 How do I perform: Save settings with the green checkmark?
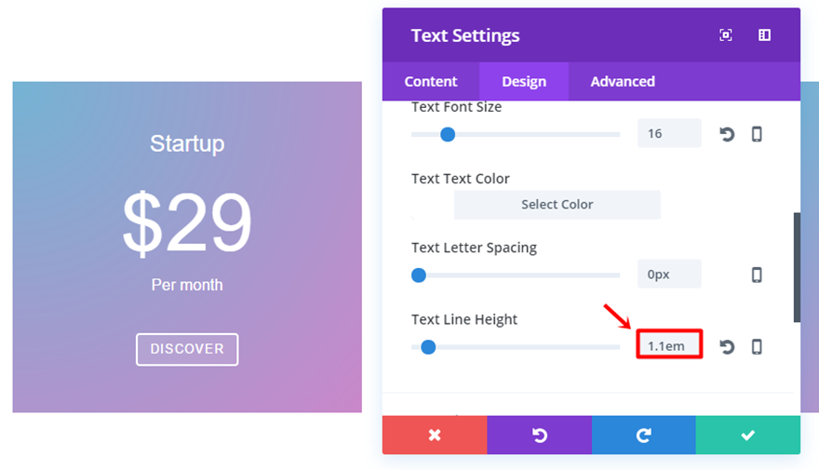pyautogui.click(x=747, y=435)
